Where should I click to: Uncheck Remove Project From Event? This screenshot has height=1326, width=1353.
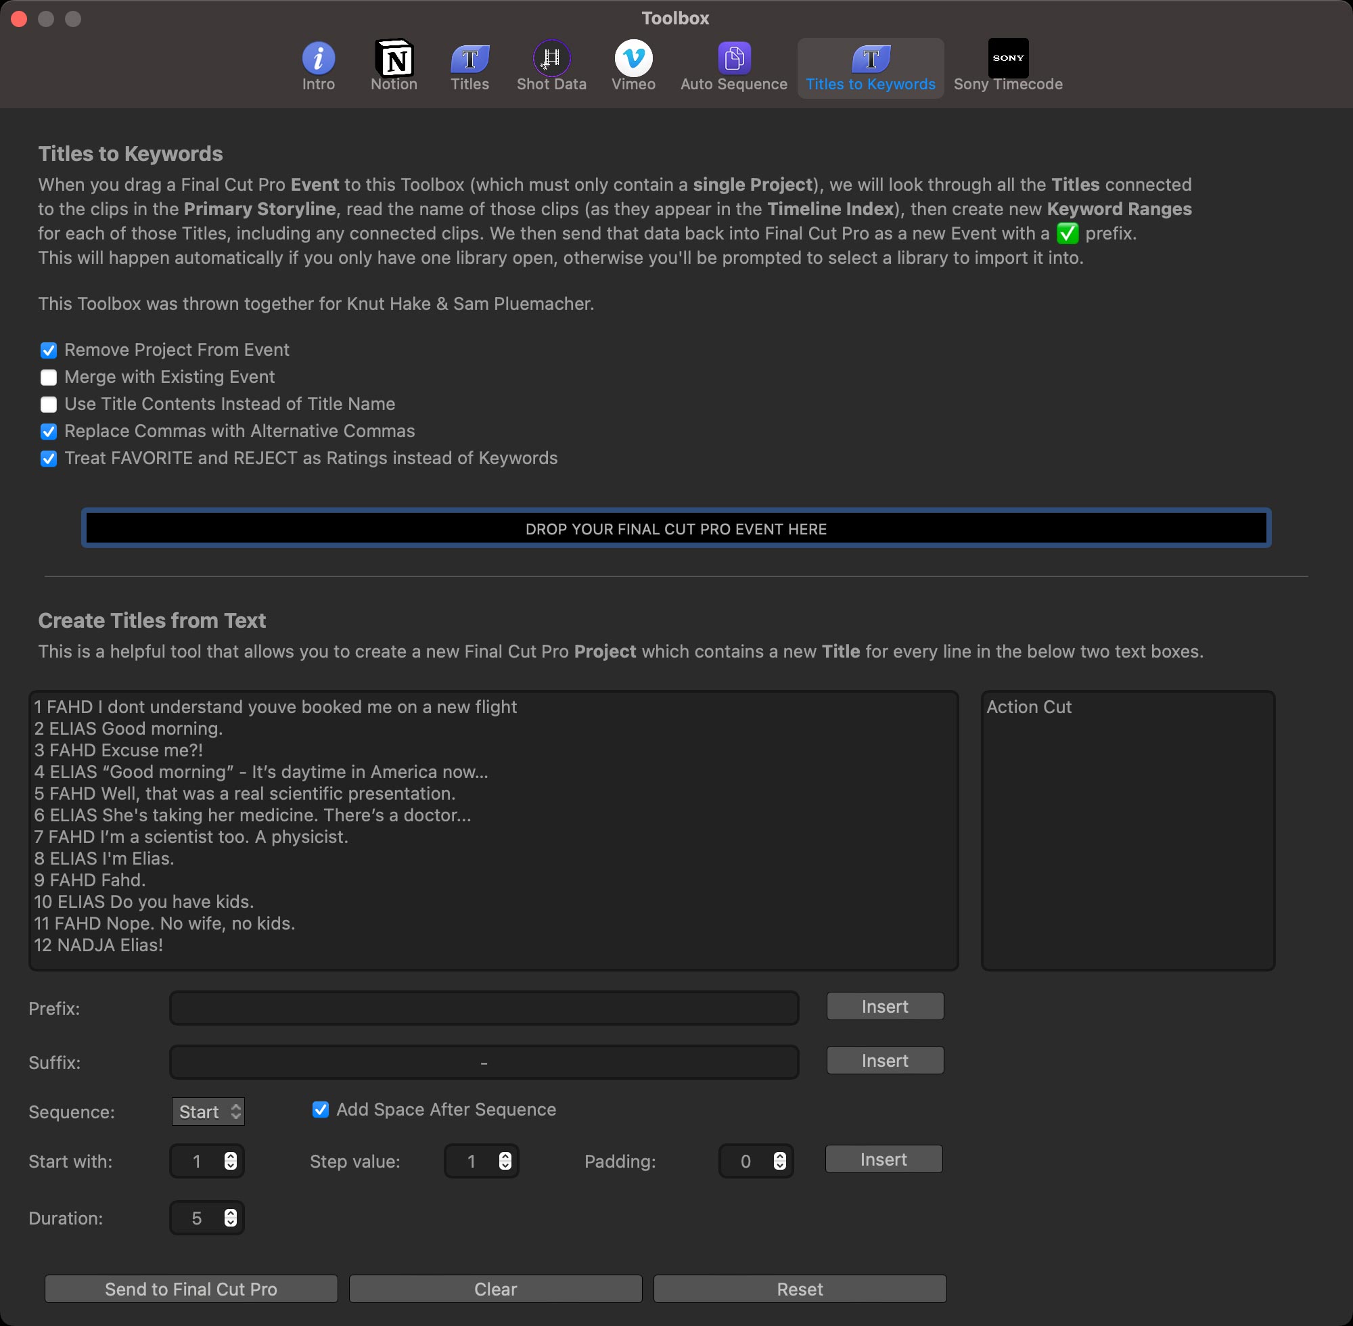point(49,350)
